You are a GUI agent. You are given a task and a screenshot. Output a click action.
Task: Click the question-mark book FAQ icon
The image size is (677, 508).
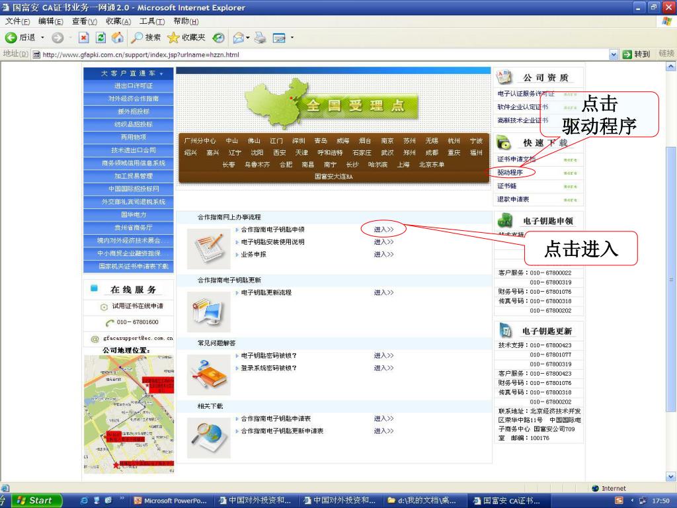pos(208,375)
